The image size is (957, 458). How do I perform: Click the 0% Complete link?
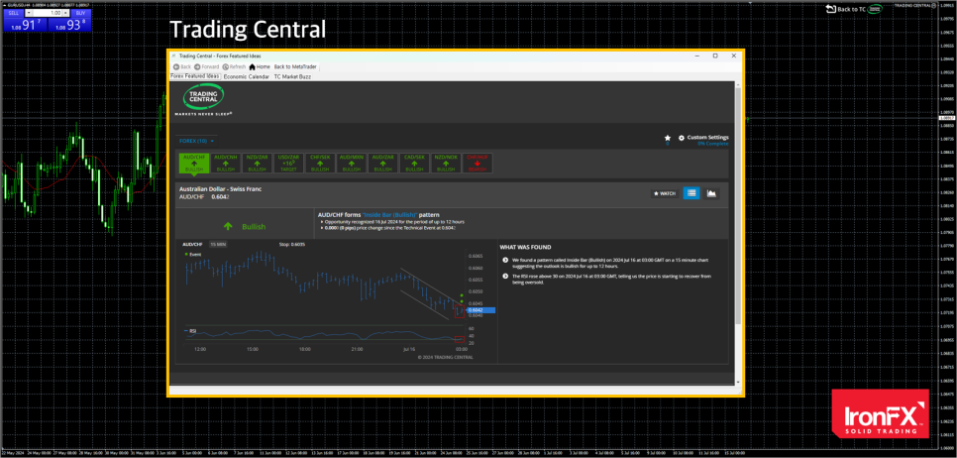pyautogui.click(x=713, y=144)
